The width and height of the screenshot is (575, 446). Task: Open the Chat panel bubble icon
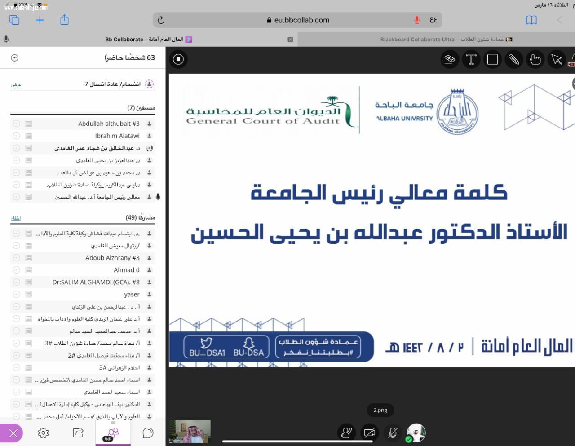click(x=147, y=433)
